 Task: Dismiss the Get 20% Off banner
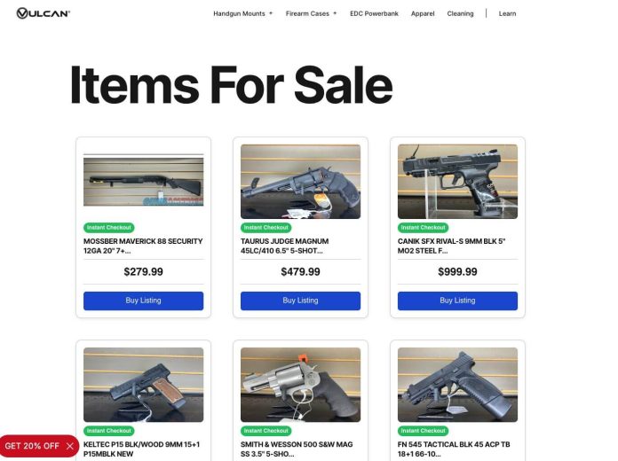(x=70, y=446)
